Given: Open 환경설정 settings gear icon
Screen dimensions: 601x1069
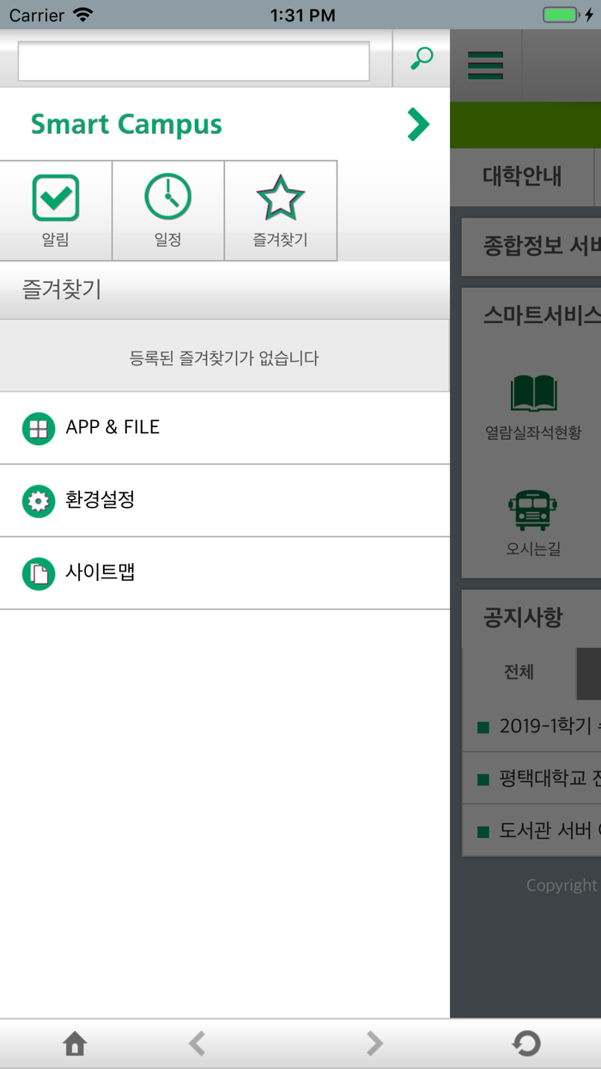Looking at the screenshot, I should (x=38, y=500).
